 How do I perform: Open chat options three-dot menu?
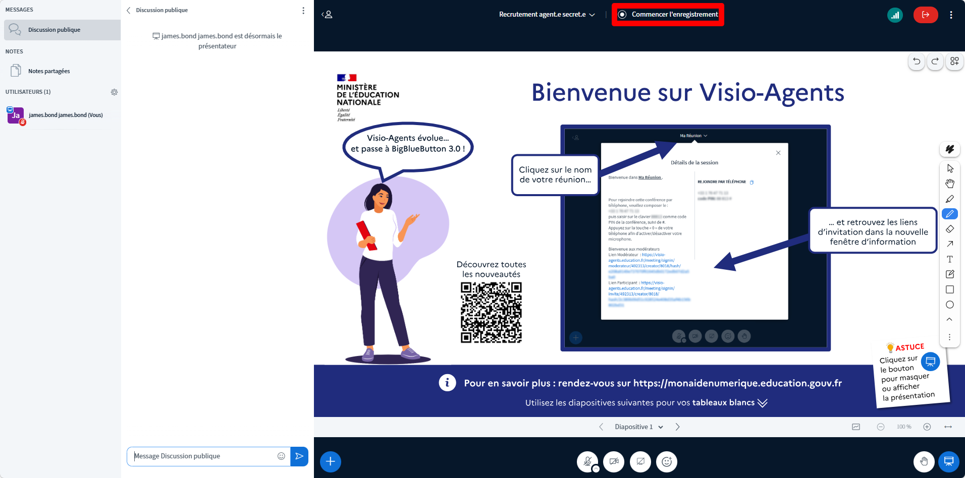pos(303,11)
